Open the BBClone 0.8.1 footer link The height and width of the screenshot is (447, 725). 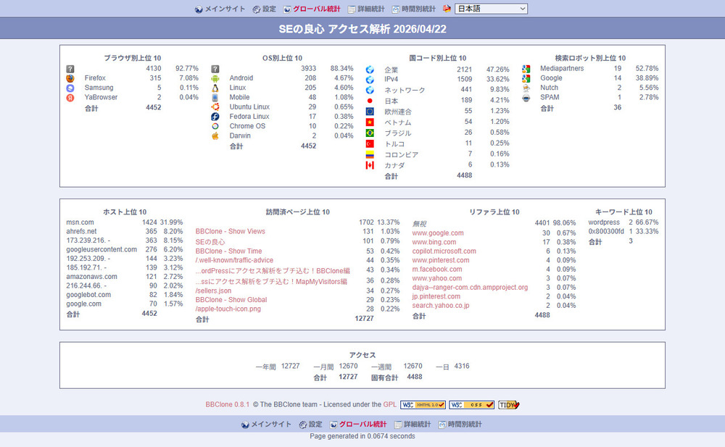[x=227, y=405]
